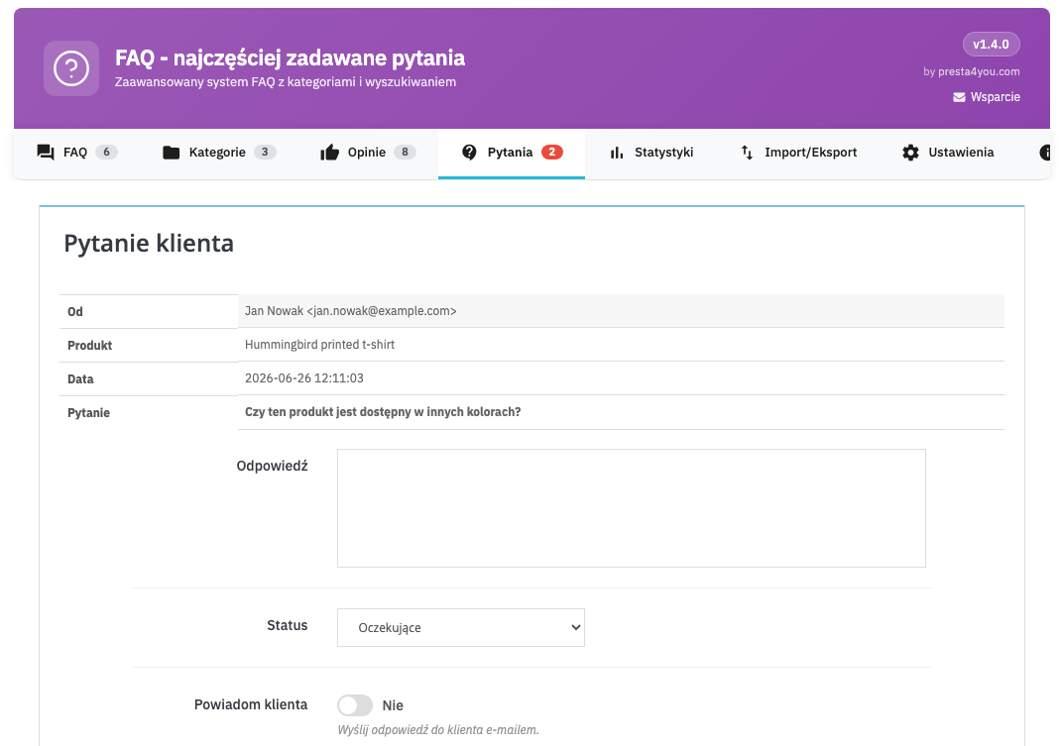1059x746 pixels.
Task: Click the Odpowiedź field label
Action: coord(272,466)
